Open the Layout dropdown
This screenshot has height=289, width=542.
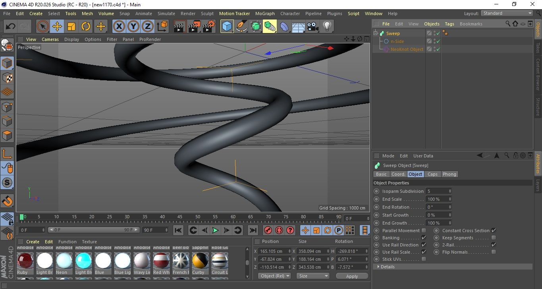(x=507, y=13)
